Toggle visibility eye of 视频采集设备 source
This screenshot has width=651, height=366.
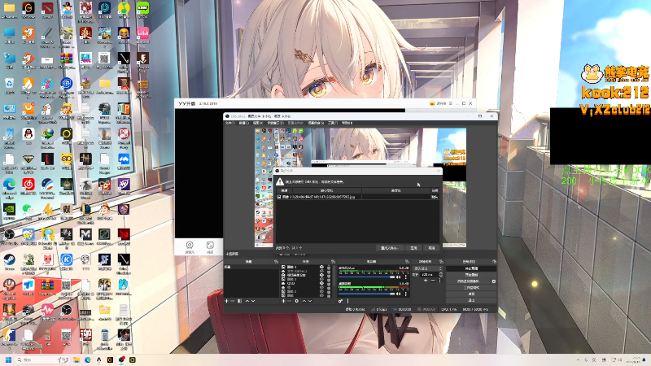321,275
